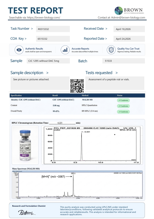Viewport: 154px width, 219px height.
Task: Click the bar chart icon for Accurate Reports
Action: click(x=65, y=50)
